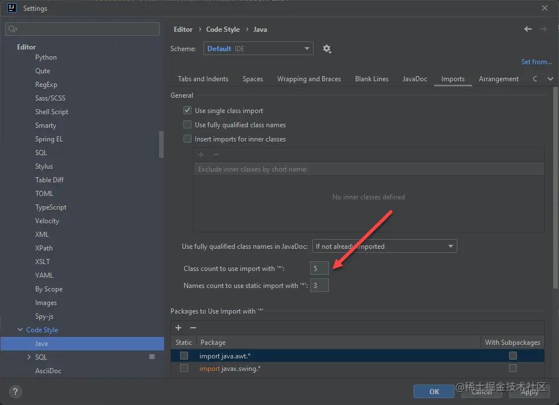Select Smarty in the tree

point(45,126)
